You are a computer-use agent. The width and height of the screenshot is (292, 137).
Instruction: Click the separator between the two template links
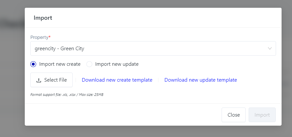158,80
